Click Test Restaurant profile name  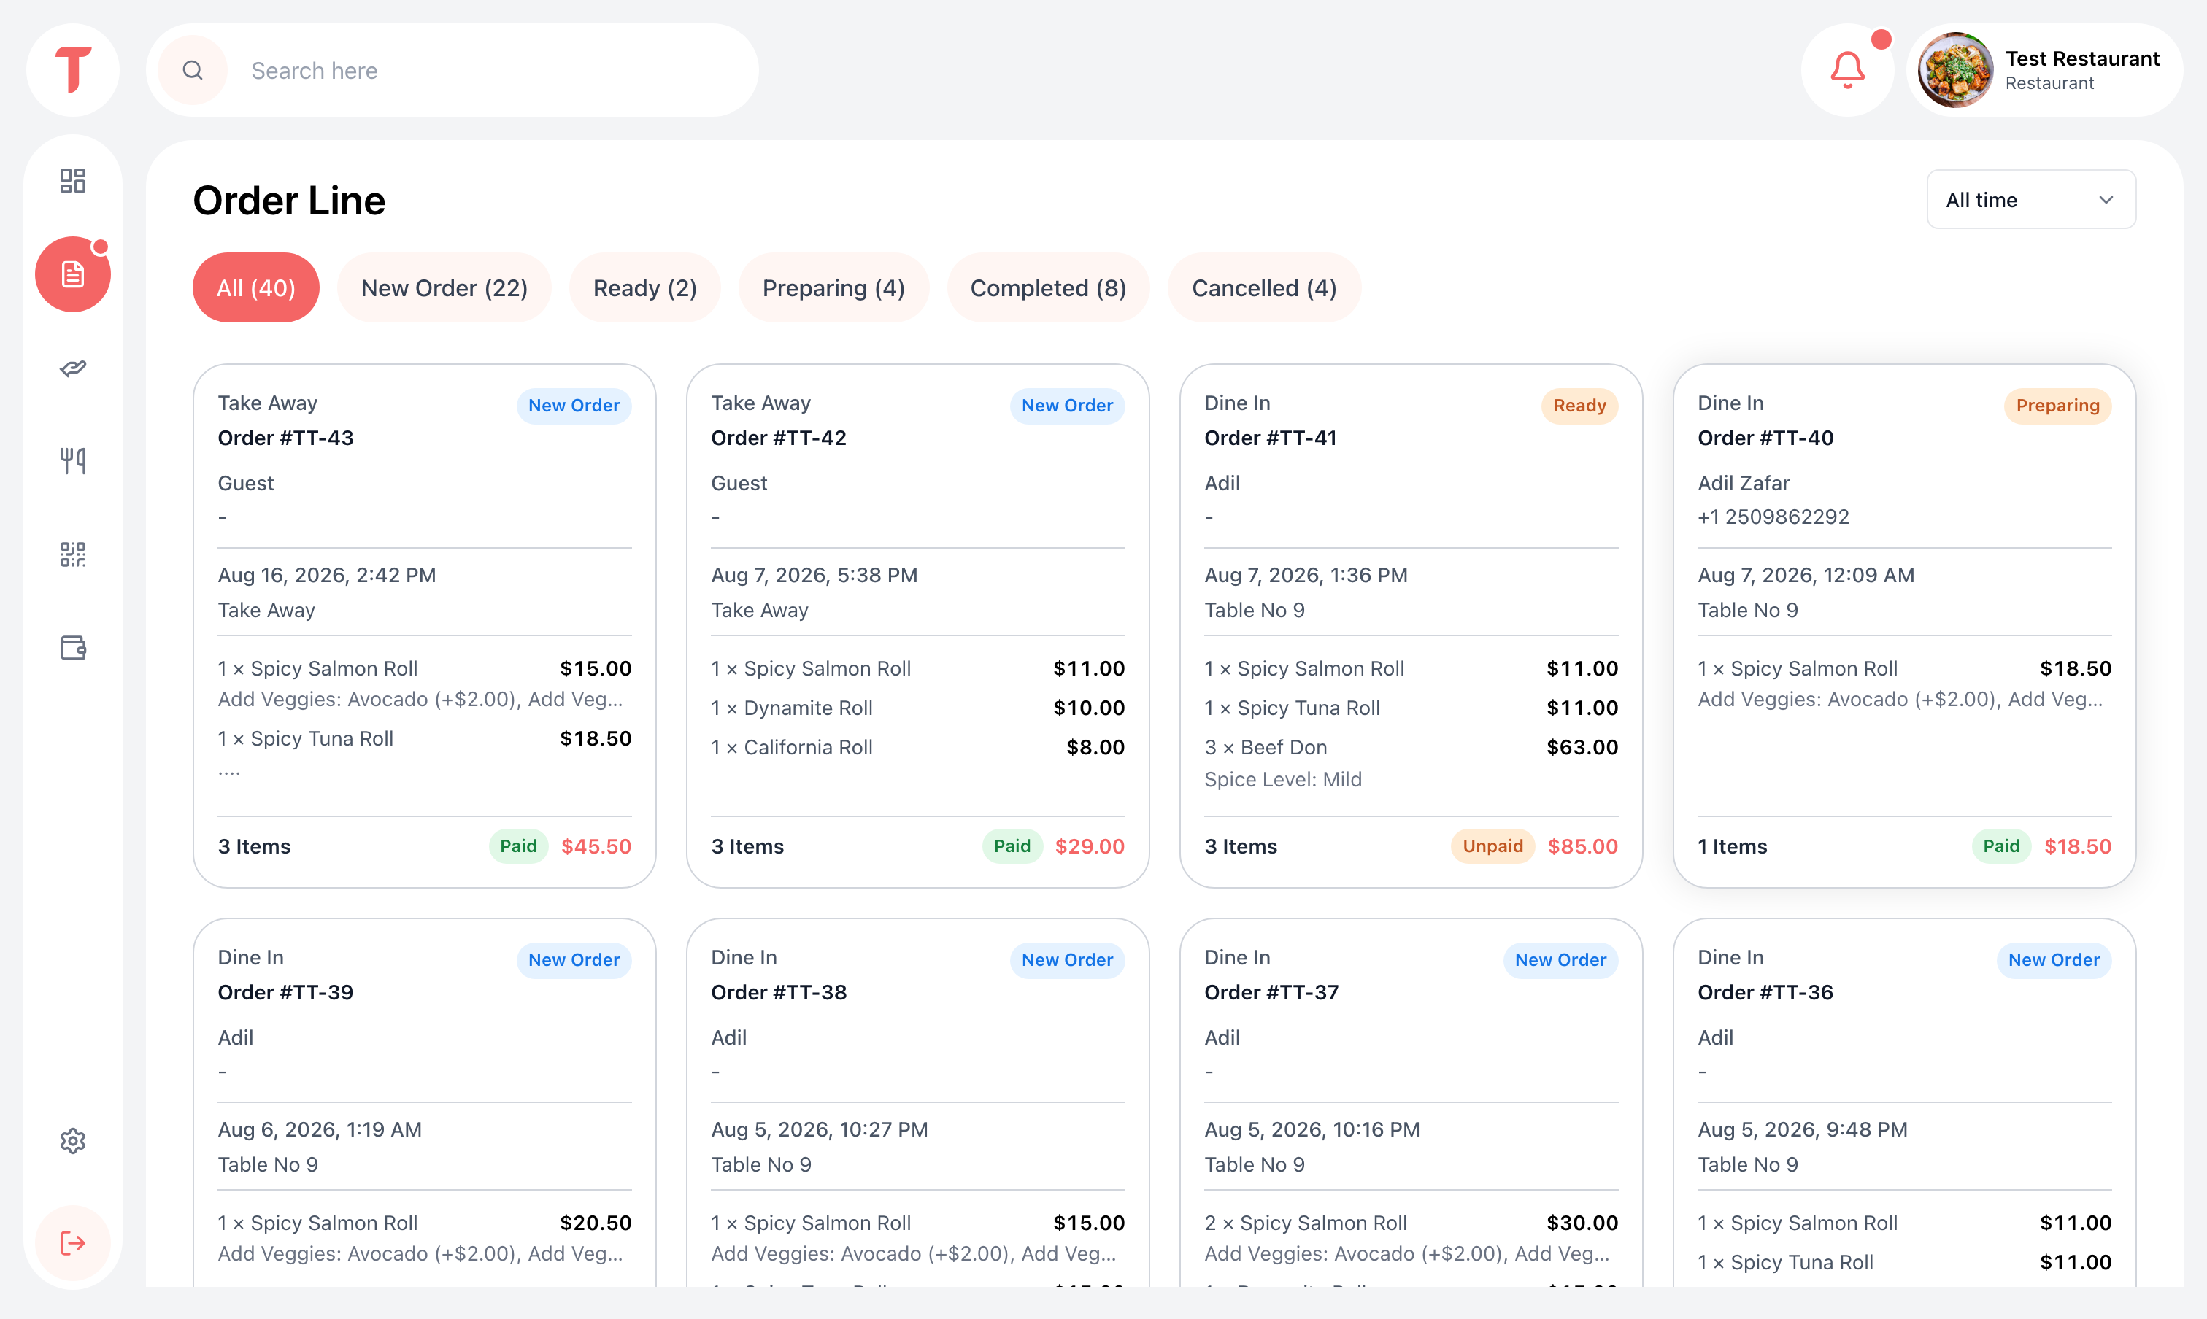tap(2081, 58)
